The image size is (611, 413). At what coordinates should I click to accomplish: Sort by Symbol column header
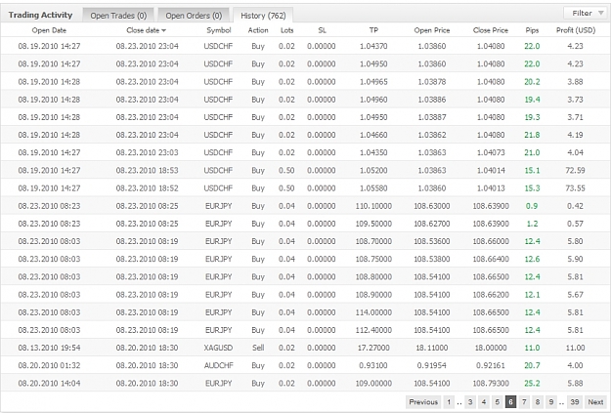pyautogui.click(x=219, y=30)
